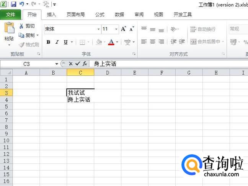Screen dimensions: 248x186
Task: Cancel the cell entry with the X
Action: click(70, 64)
